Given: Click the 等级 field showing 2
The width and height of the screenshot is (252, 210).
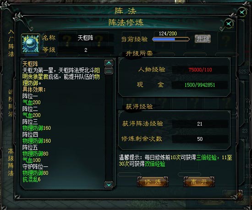Looking at the screenshot, I should 86,50.
